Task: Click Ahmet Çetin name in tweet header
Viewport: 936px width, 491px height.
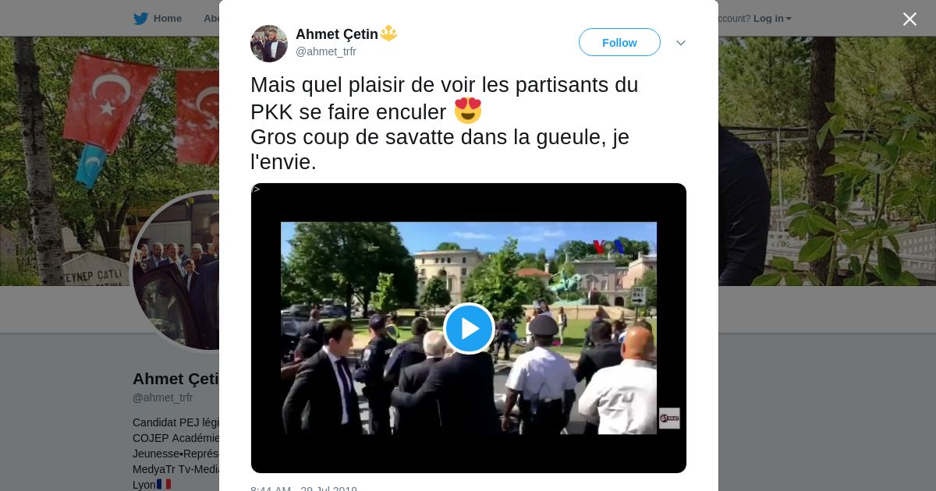Action: pos(337,34)
